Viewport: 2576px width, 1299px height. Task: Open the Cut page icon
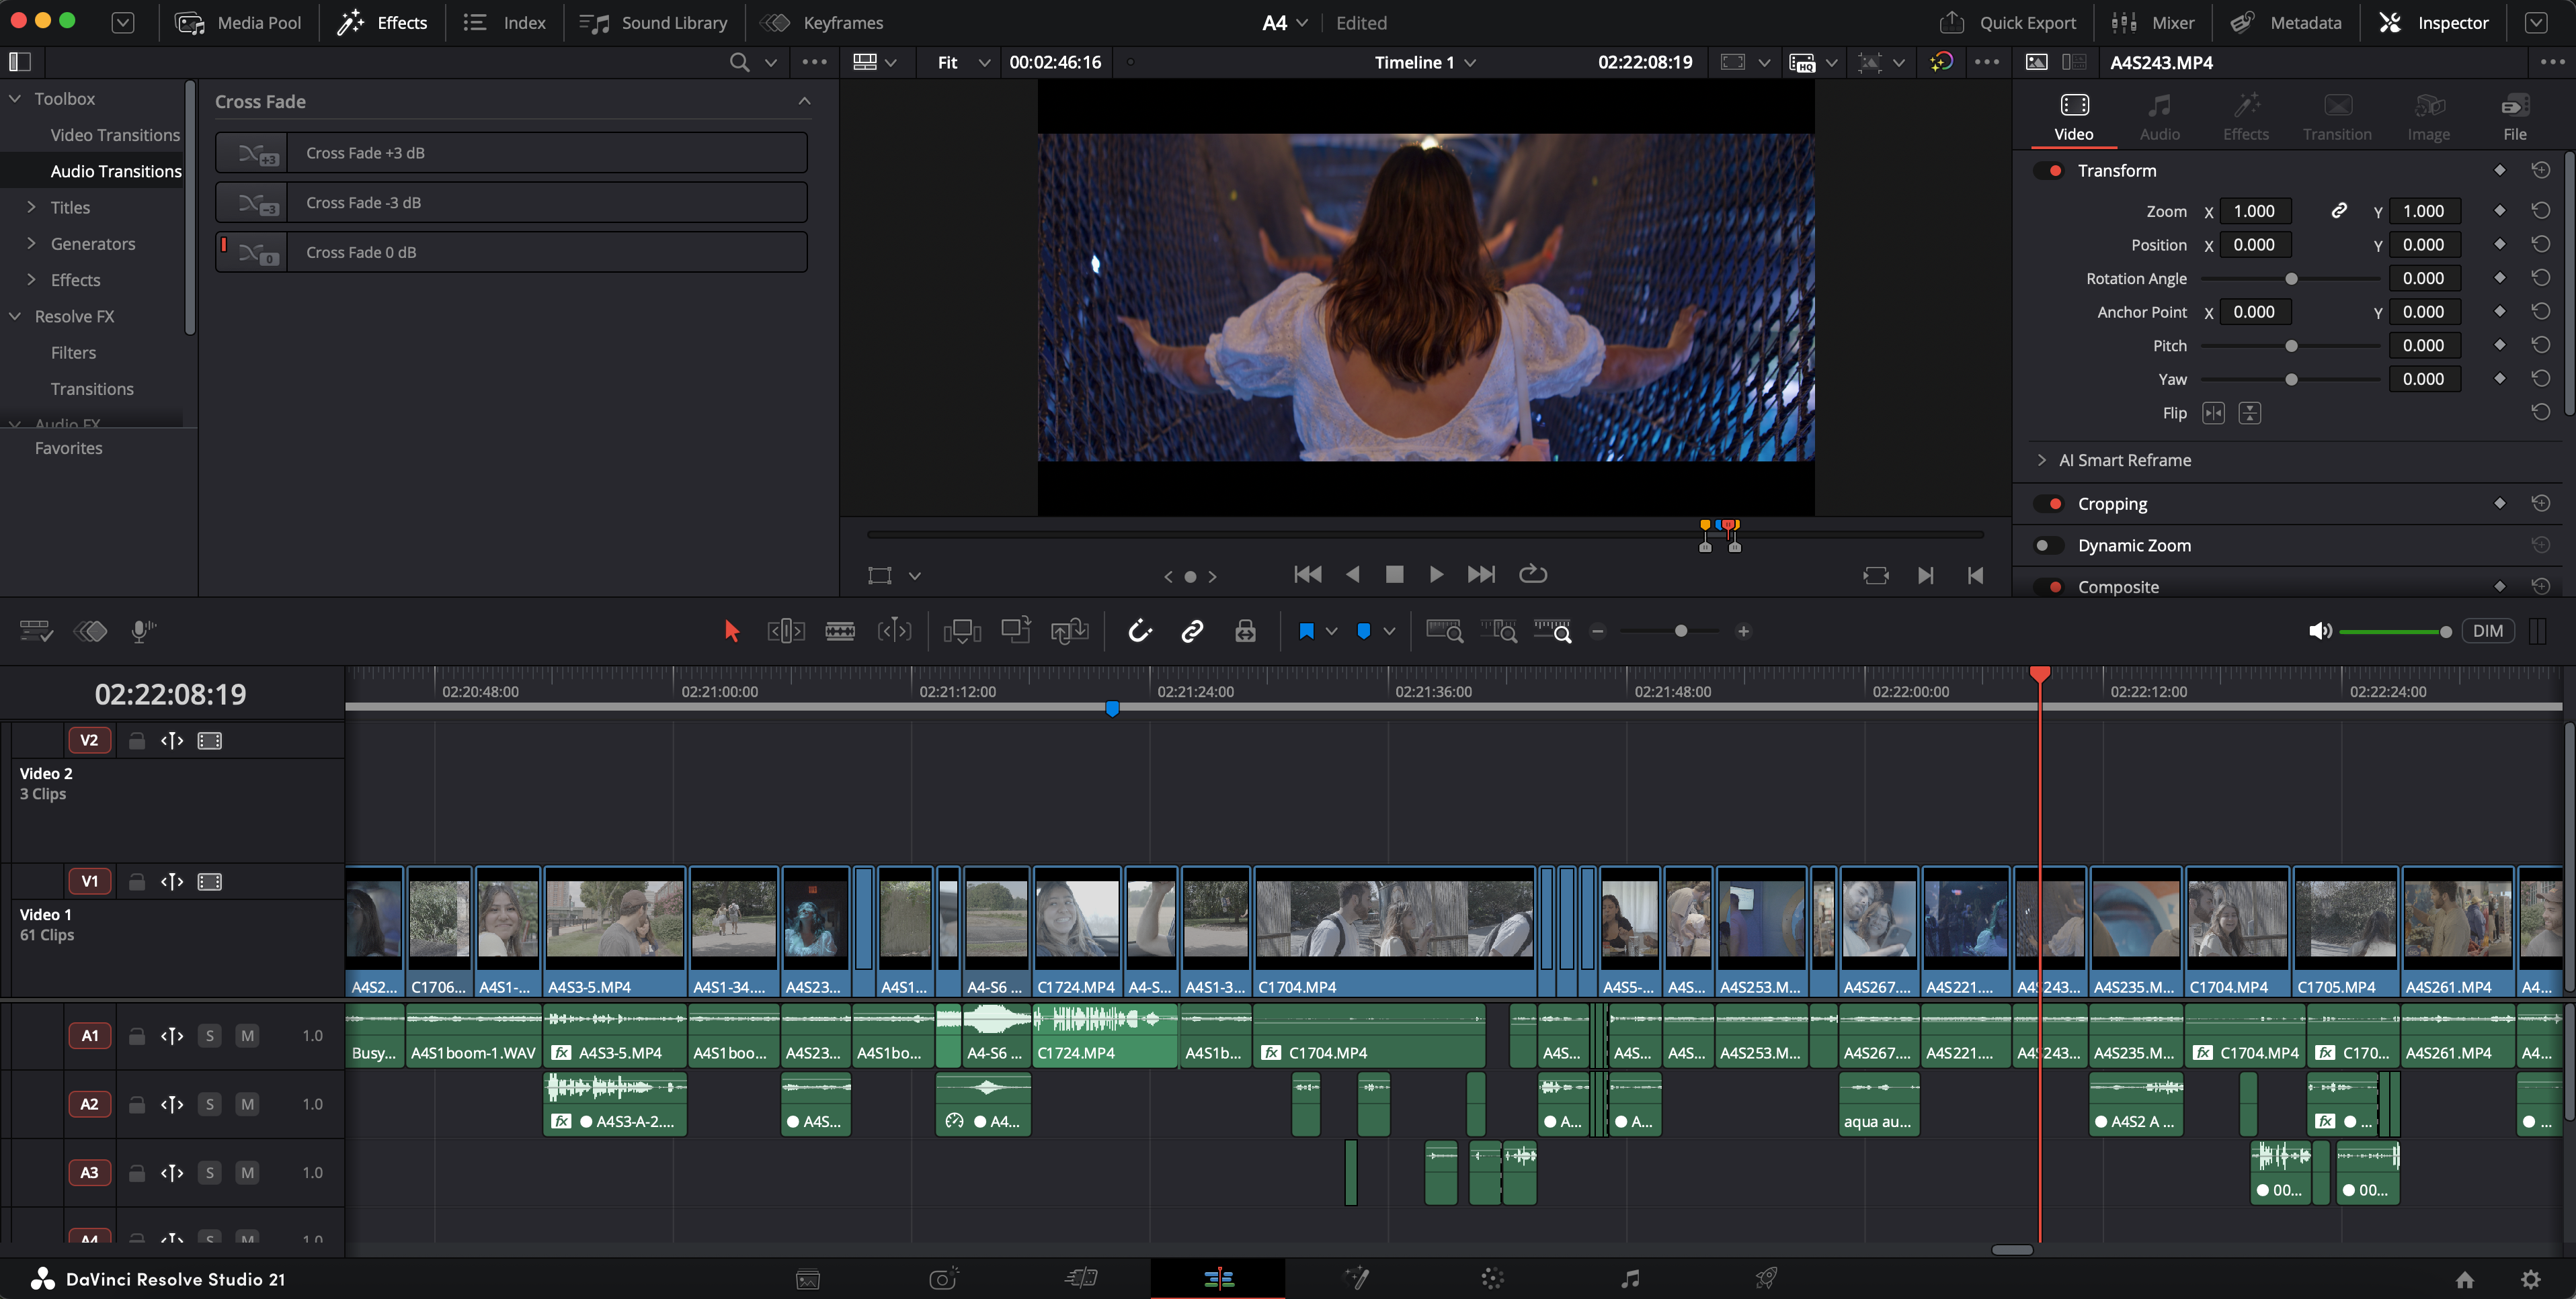[1081, 1278]
